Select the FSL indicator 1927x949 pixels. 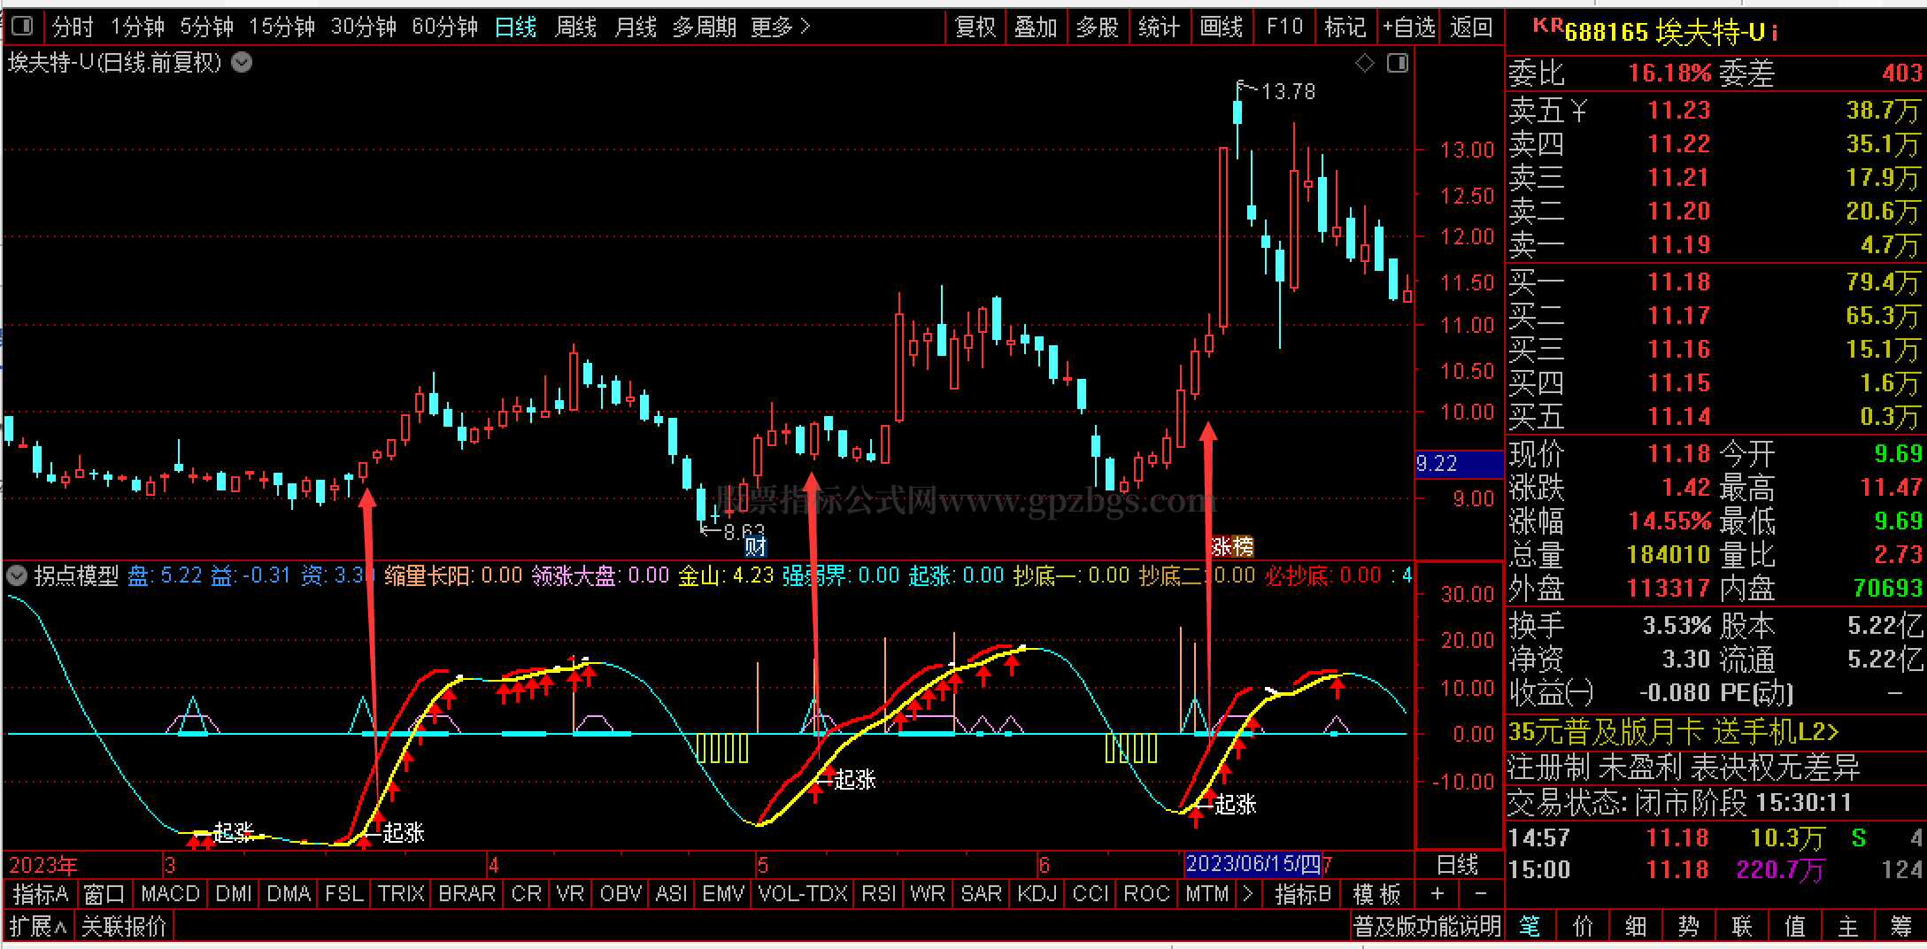coord(345,894)
